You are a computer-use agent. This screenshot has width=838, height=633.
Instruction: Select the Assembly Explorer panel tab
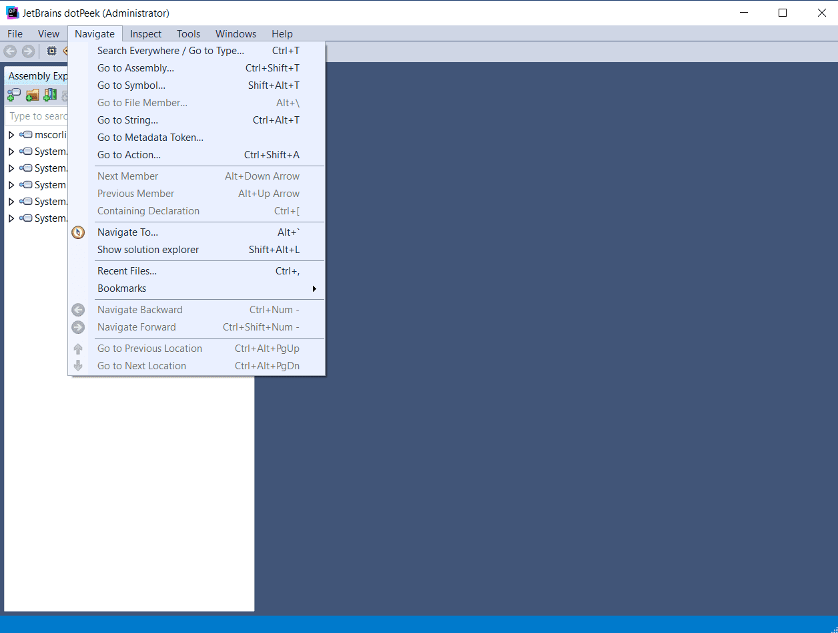[37, 76]
